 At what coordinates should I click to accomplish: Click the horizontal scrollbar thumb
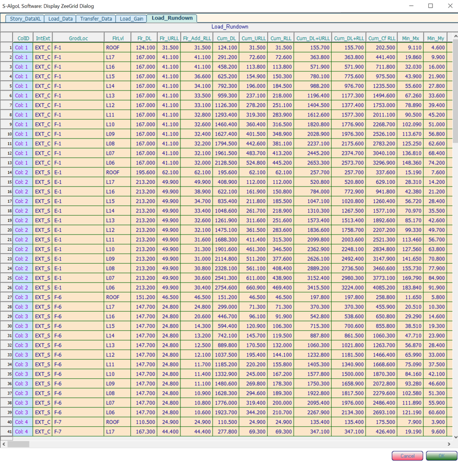point(18,444)
